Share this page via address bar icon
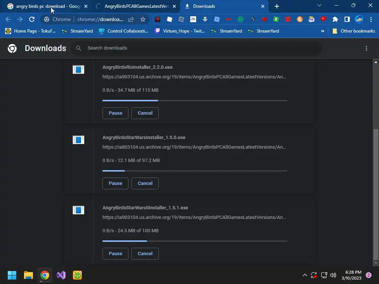379x284 pixels. click(131, 19)
